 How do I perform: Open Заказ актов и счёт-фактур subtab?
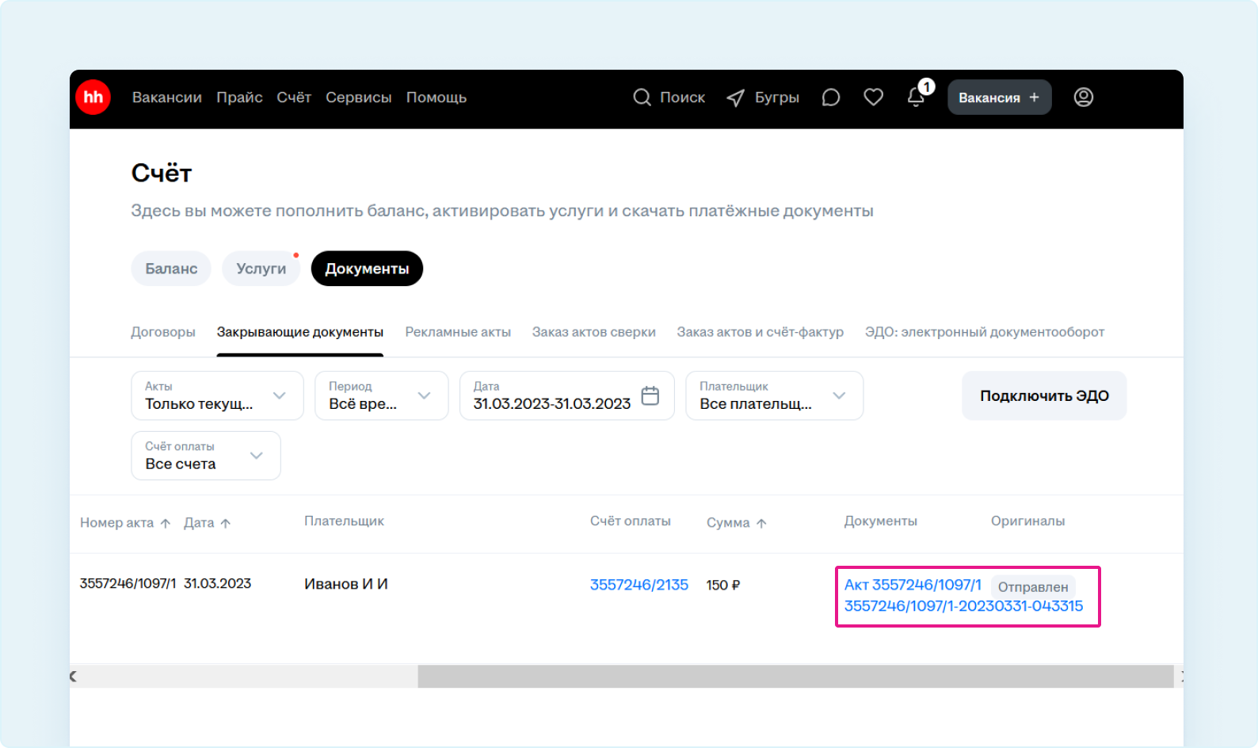coord(760,332)
